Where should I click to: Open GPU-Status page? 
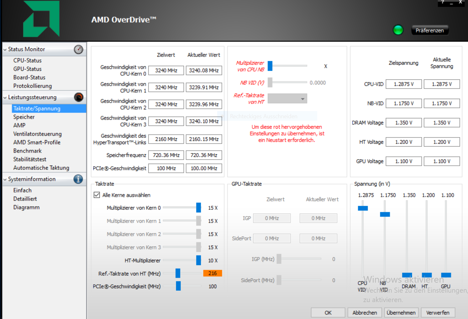[x=27, y=69]
